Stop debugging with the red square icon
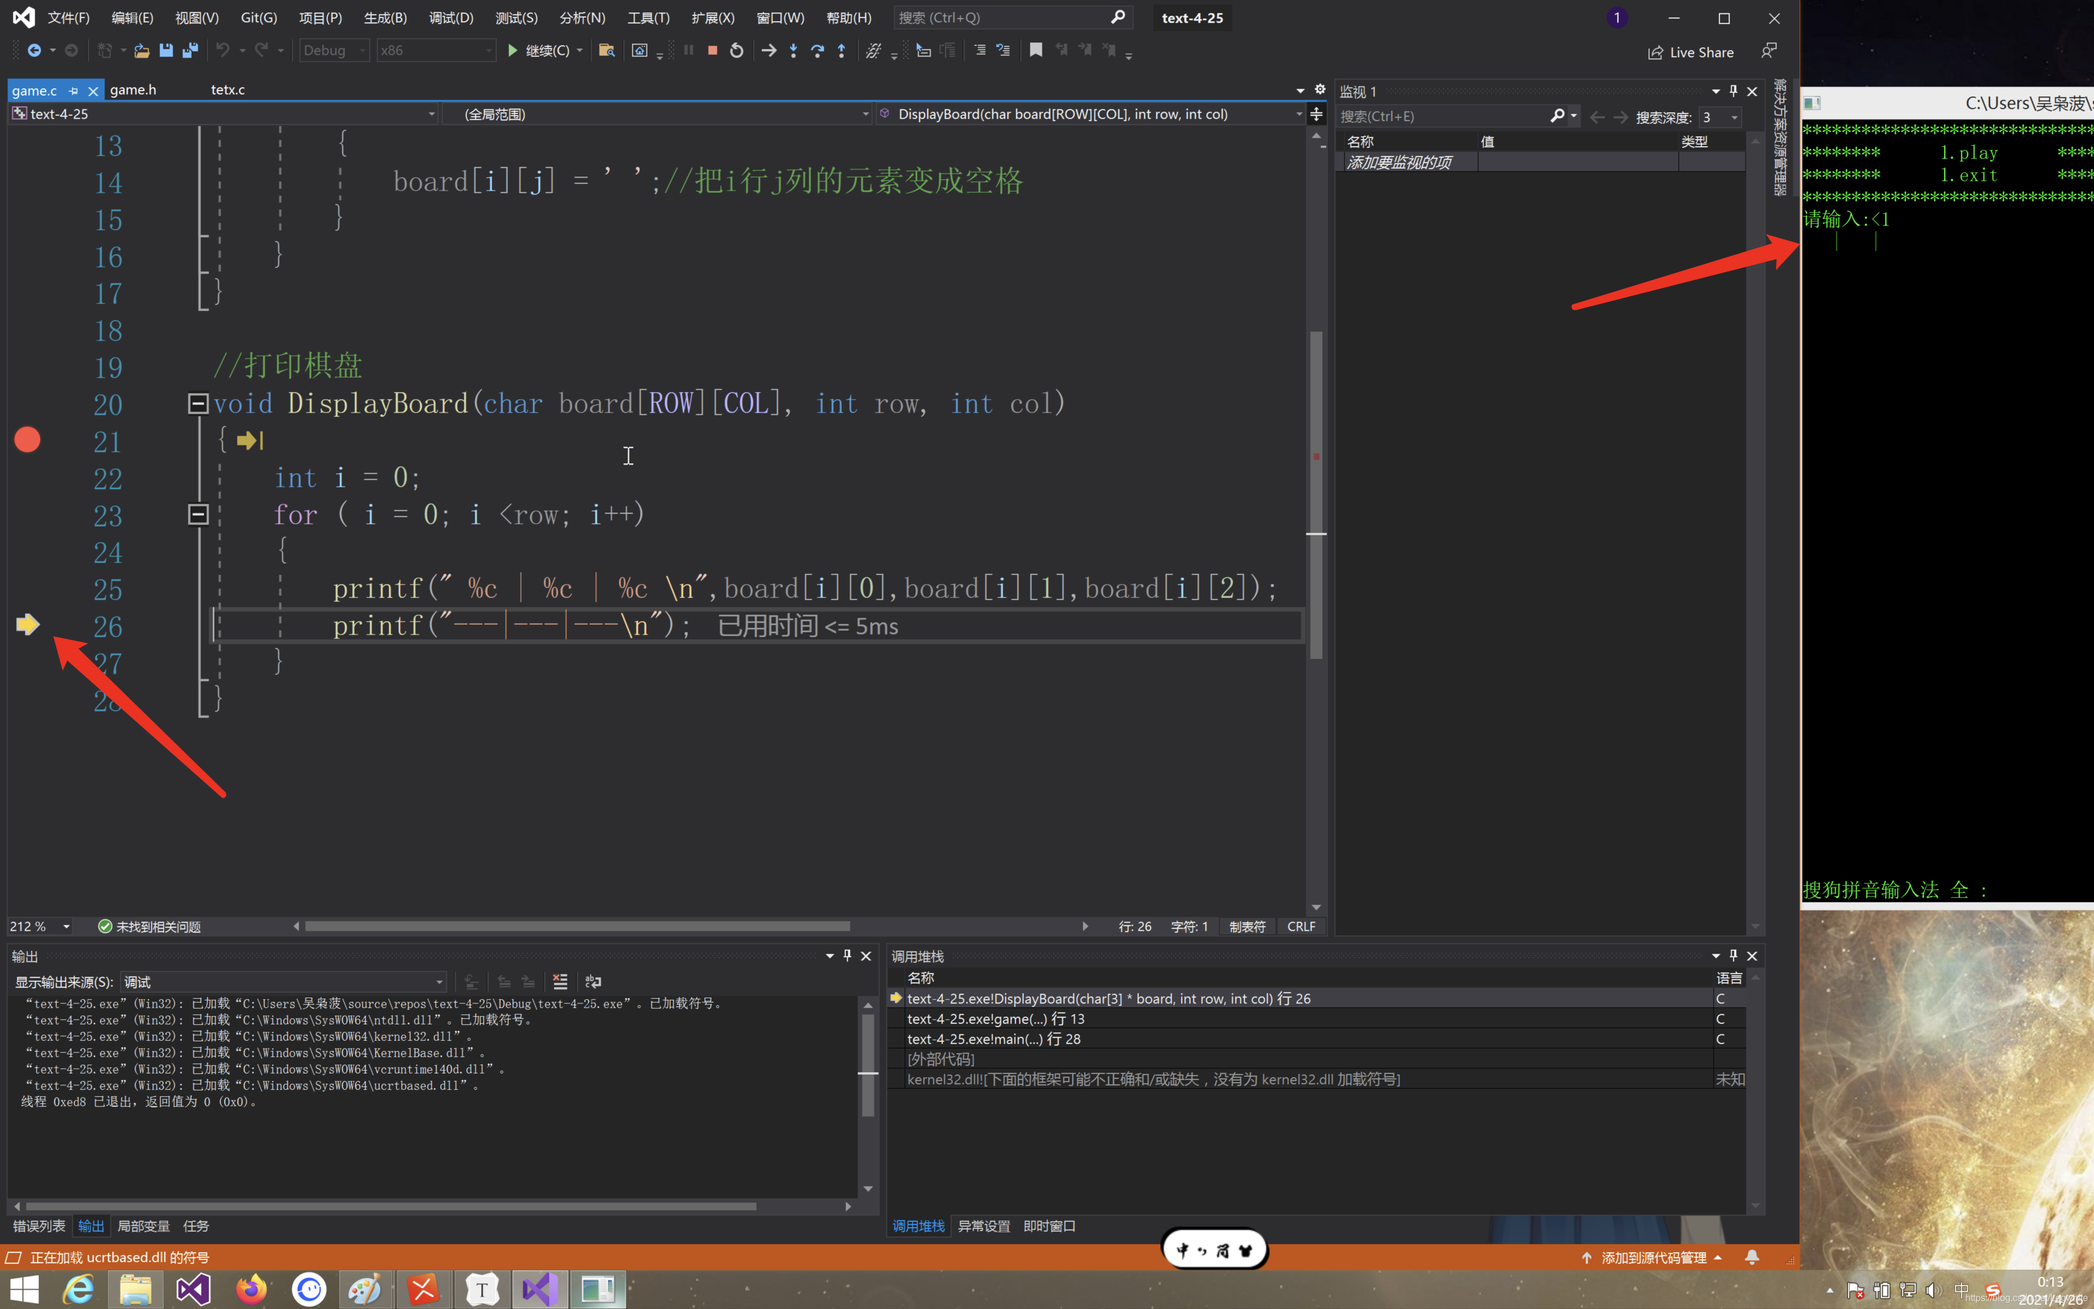The image size is (2094, 1309). pos(712,50)
